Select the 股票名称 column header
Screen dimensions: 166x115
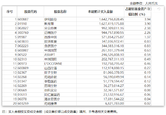click(60, 11)
